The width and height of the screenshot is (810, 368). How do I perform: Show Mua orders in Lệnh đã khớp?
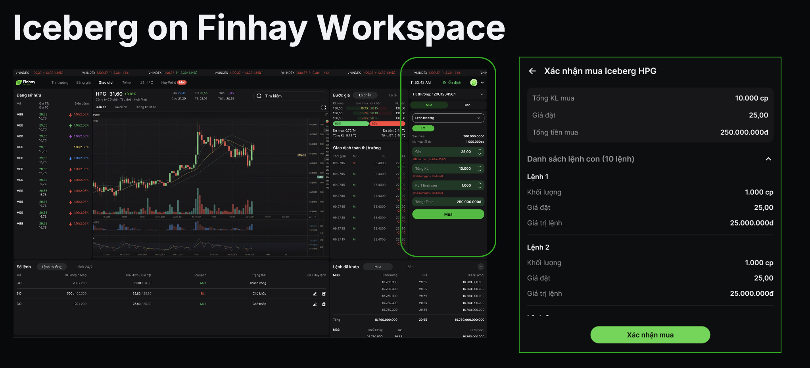pos(378,267)
